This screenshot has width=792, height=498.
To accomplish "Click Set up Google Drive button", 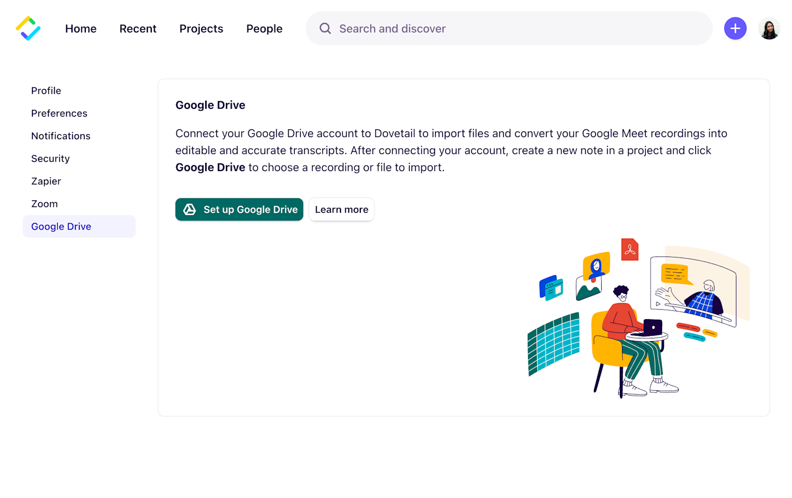I will tap(239, 210).
